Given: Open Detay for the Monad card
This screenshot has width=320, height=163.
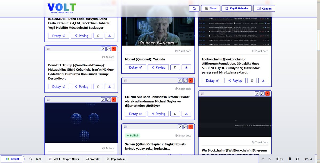Looking at the screenshot, I should (x=135, y=67).
